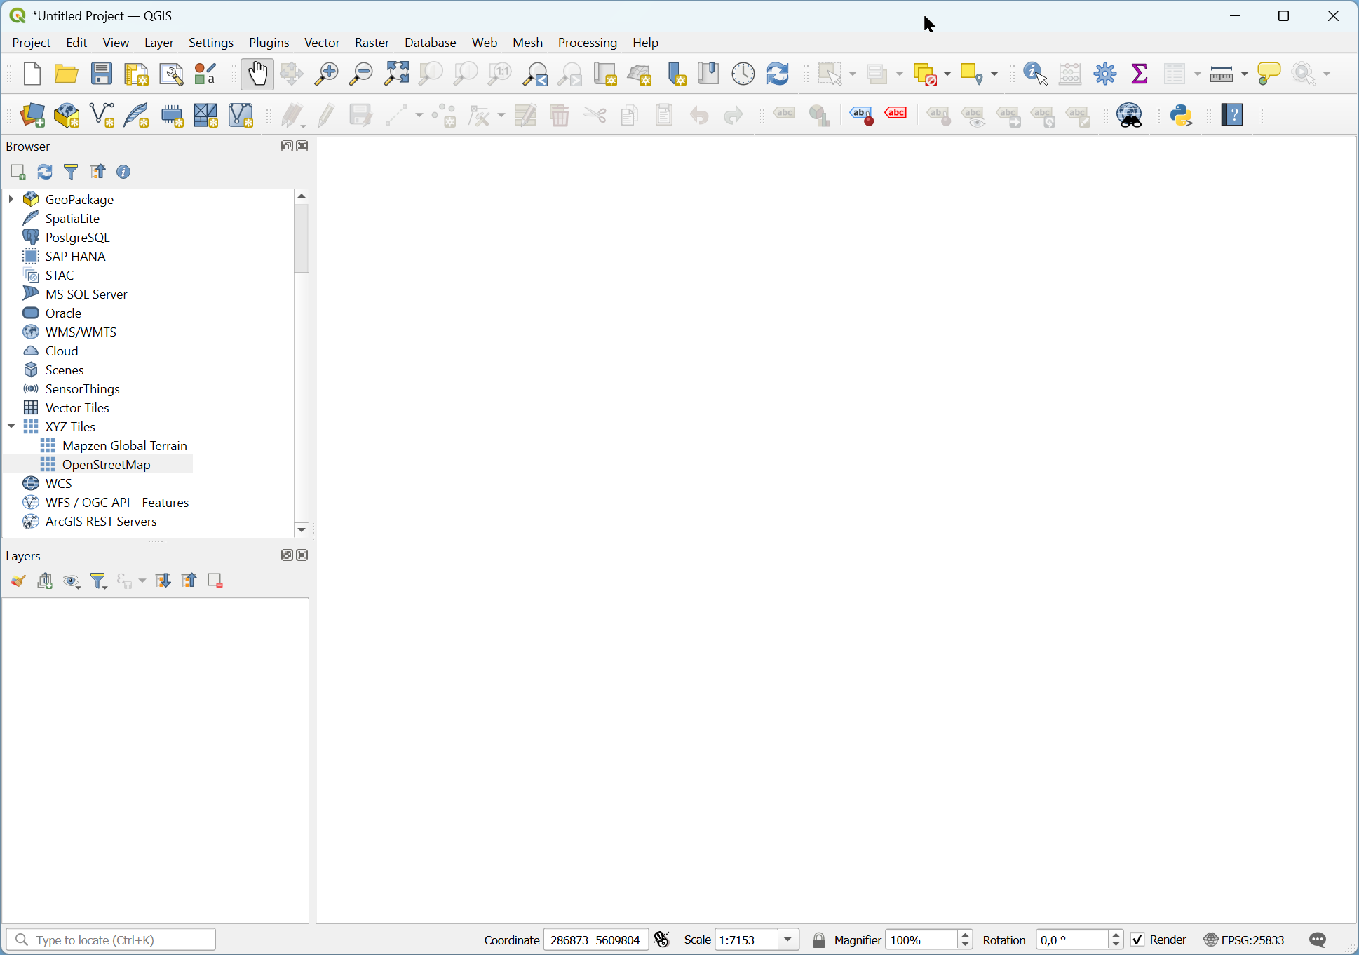The image size is (1359, 955).
Task: Click Save Project floppy icon
Action: [x=102, y=74]
